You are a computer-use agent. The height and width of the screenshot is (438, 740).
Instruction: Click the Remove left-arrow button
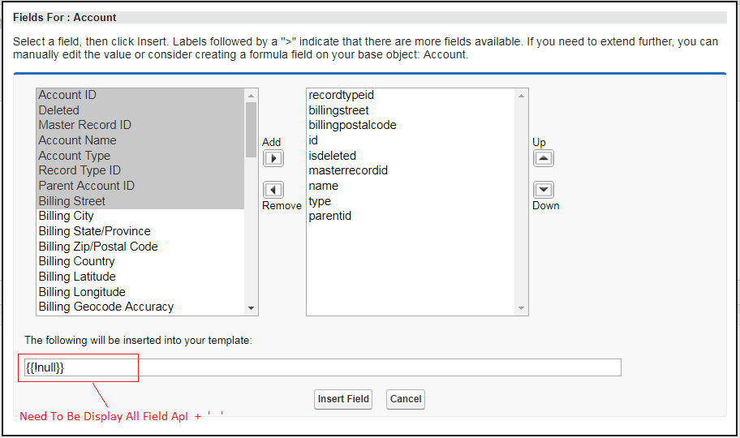point(273,190)
